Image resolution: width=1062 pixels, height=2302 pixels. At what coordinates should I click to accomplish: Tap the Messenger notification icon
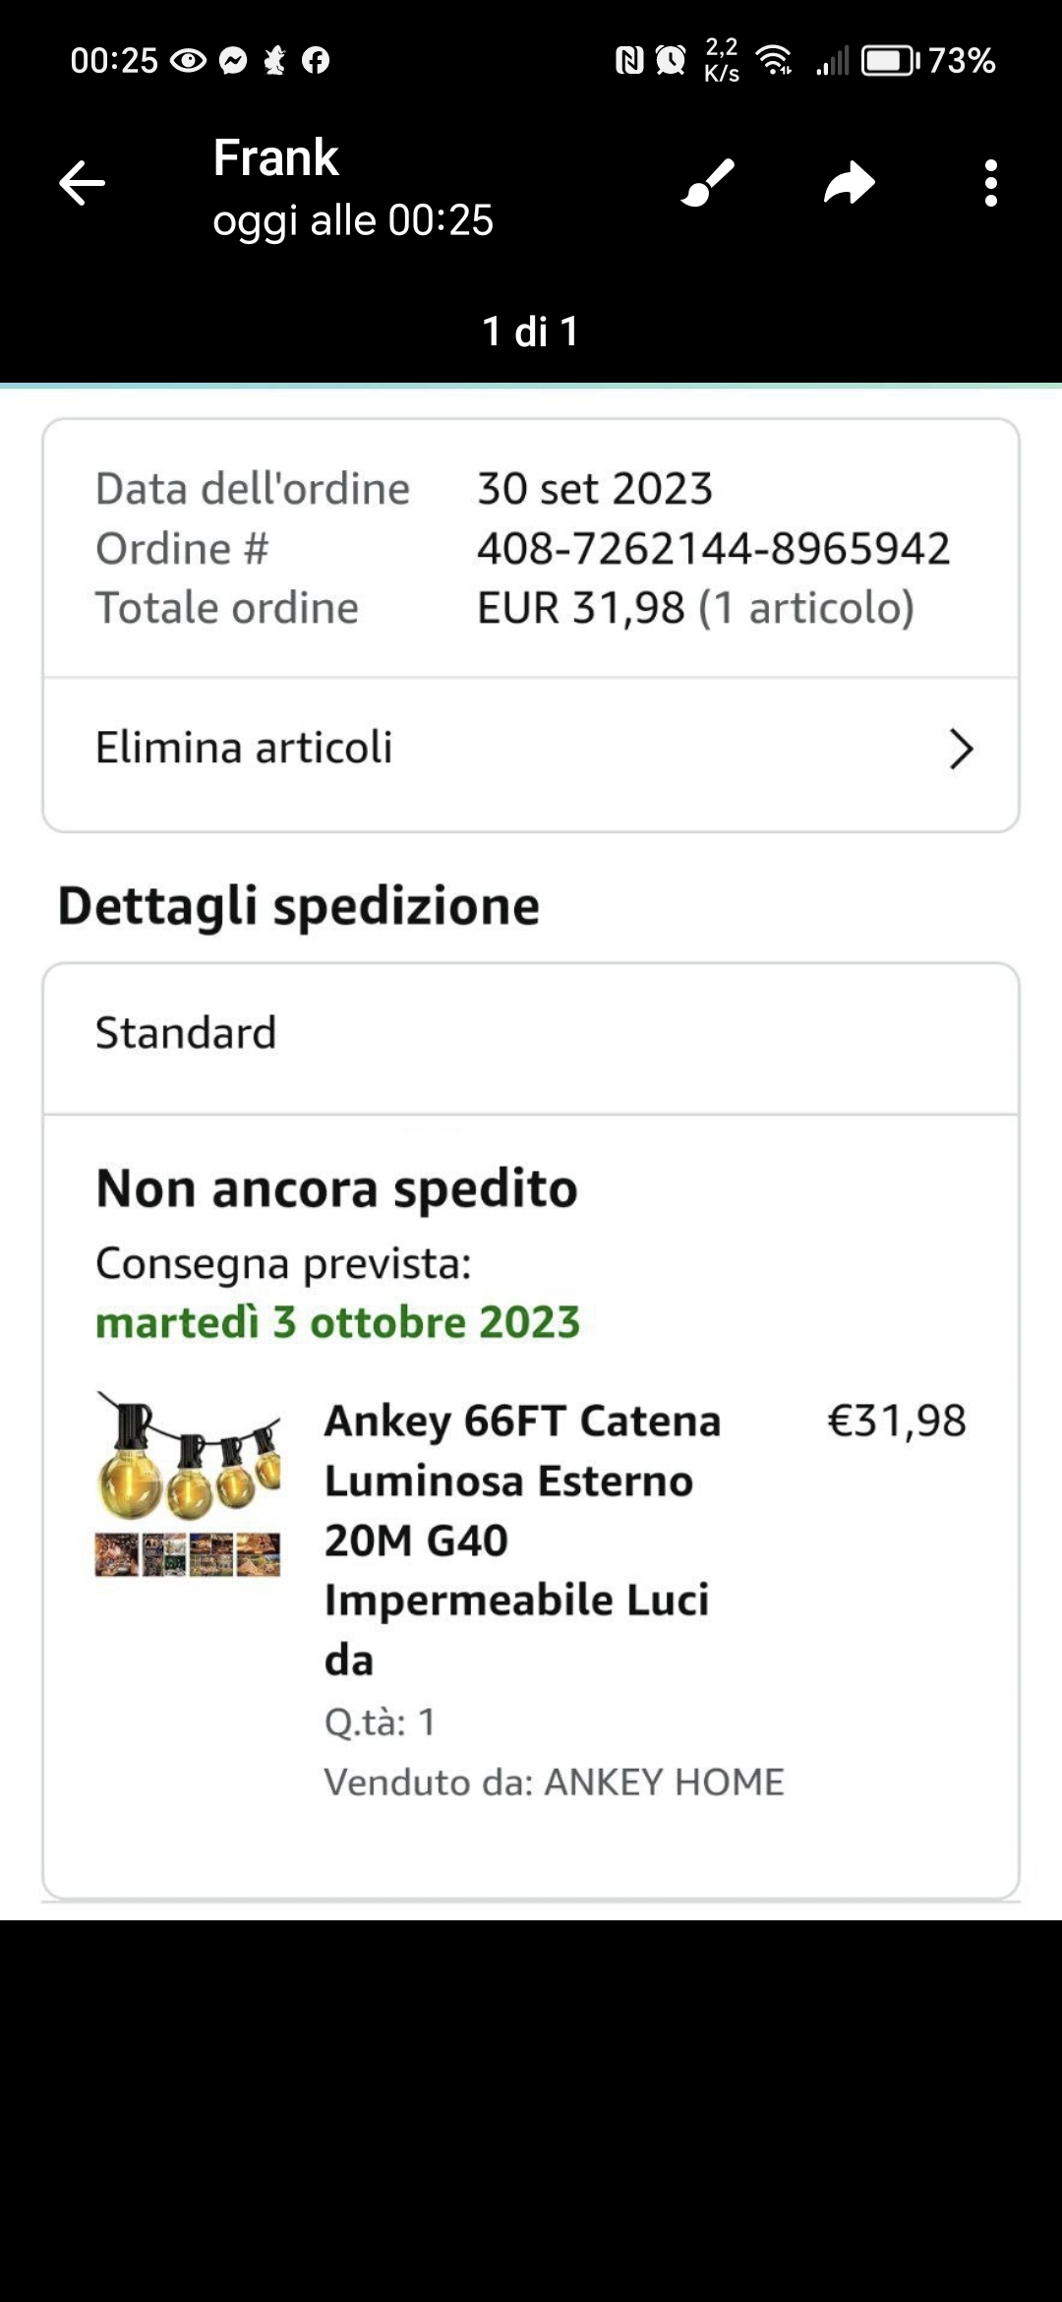click(x=233, y=61)
